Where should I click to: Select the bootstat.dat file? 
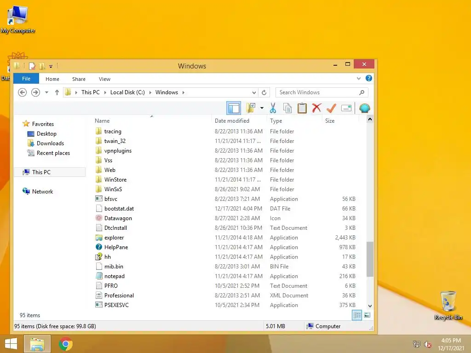[119, 208]
